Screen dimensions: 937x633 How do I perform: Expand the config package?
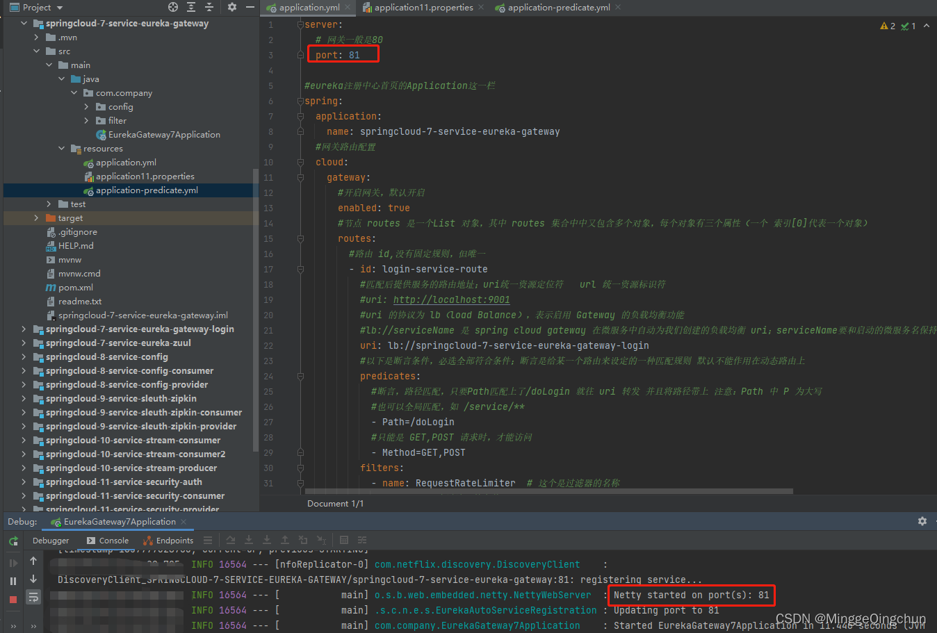86,106
